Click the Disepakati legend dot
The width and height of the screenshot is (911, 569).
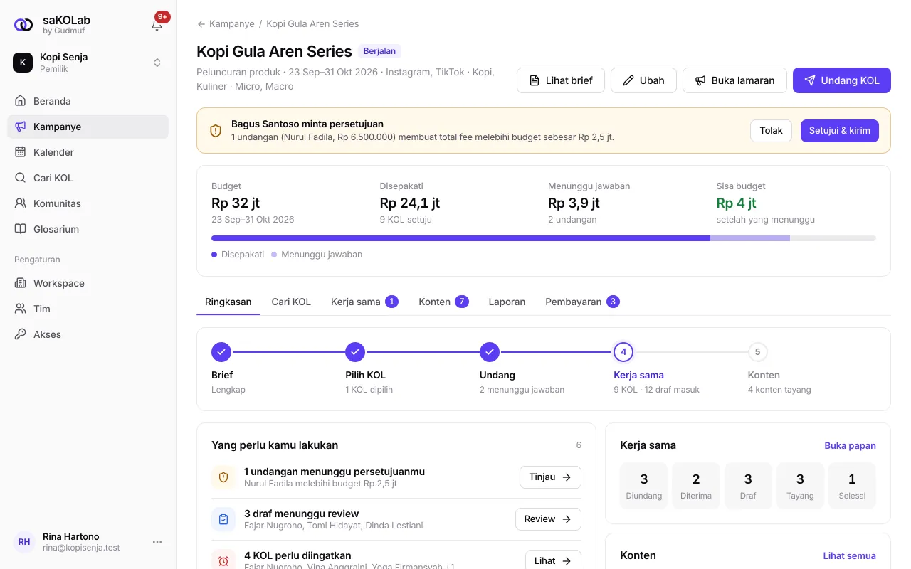pos(214,255)
